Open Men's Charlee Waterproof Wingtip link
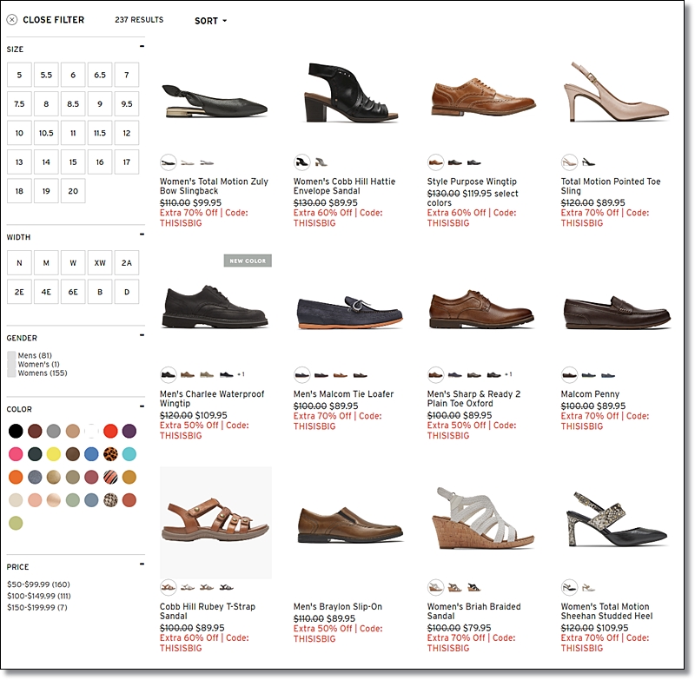This screenshot has height=680, width=695. tap(212, 399)
